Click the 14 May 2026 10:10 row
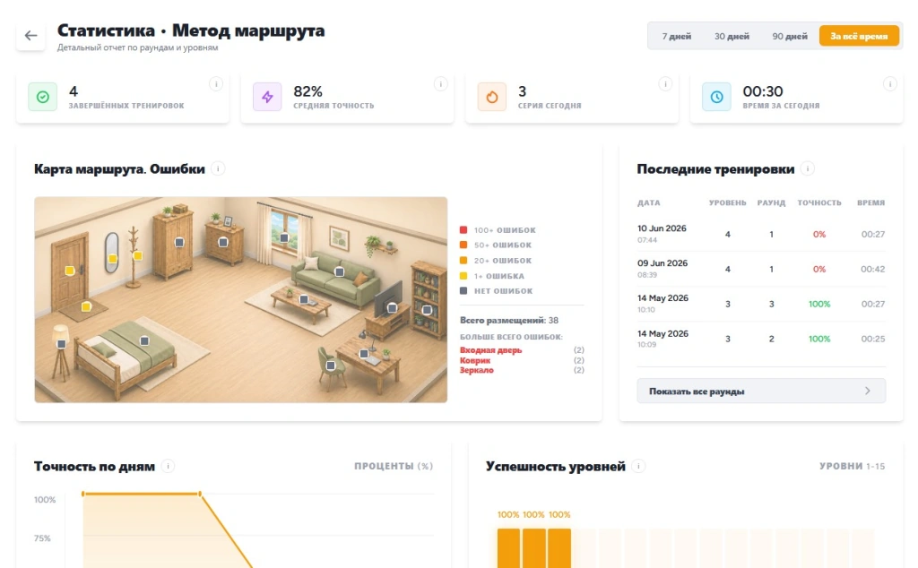The width and height of the screenshot is (918, 568). [x=761, y=304]
